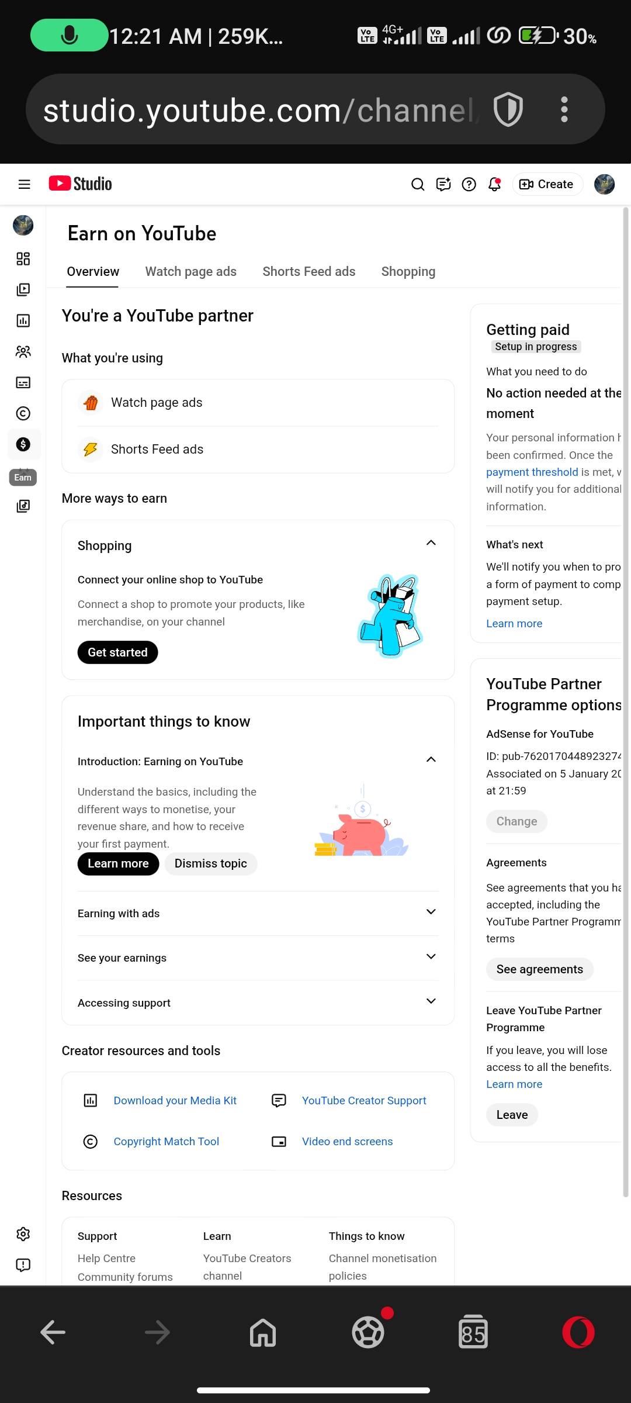
Task: Expand the Earning with ads topic
Action: coord(431,912)
